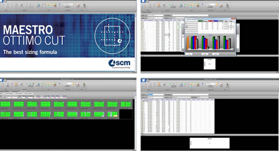This screenshot has width=279, height=151.
Task: Click the circular cutting-diagram emblem on the splash screen
Action: coord(112,36)
